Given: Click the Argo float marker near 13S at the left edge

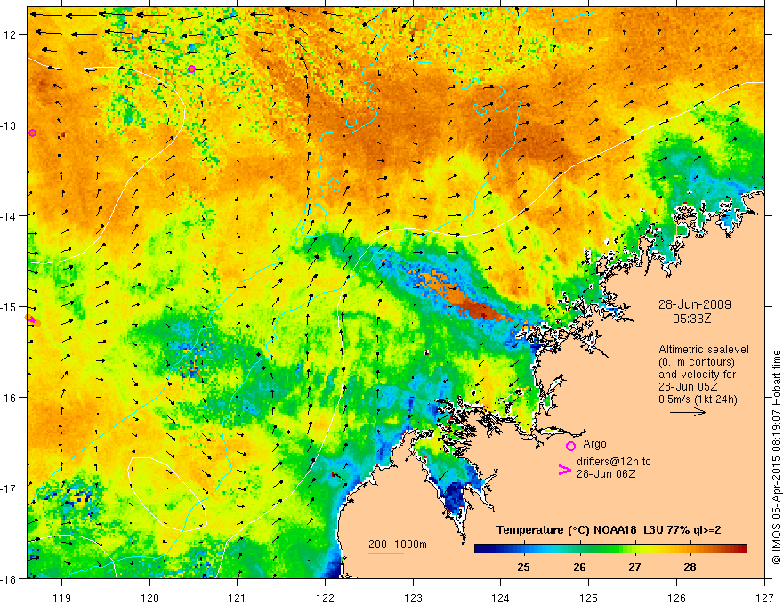Looking at the screenshot, I should coord(32,133).
